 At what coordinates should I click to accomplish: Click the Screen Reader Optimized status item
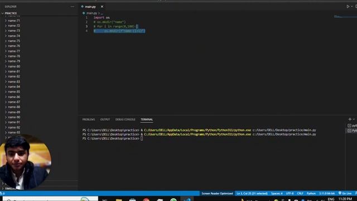(x=217, y=194)
